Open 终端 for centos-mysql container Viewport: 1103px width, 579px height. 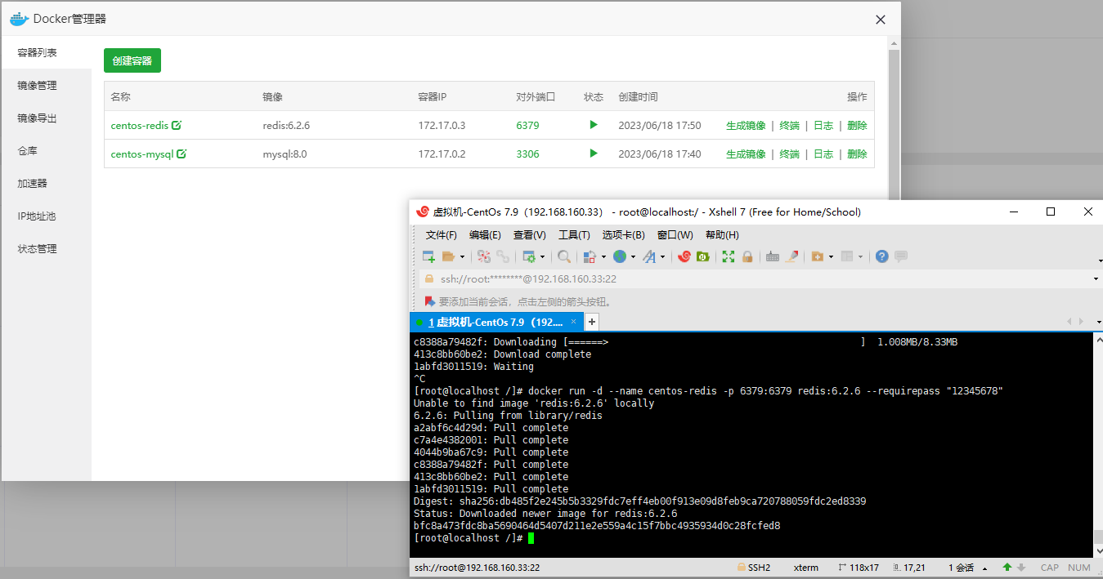[x=789, y=154]
